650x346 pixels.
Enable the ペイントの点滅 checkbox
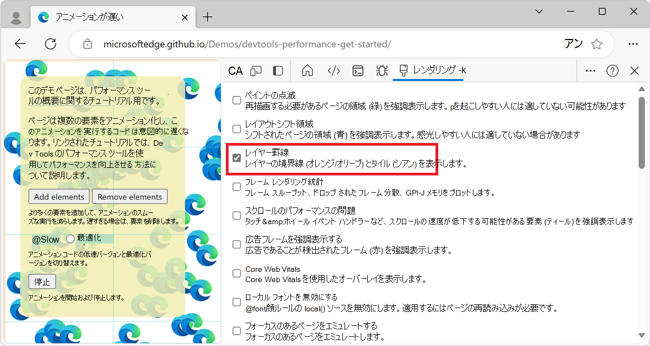click(236, 100)
